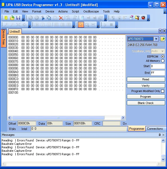Viewport: 167px width, 169px height.
Task: Close the Messages panel
Action: point(163,135)
